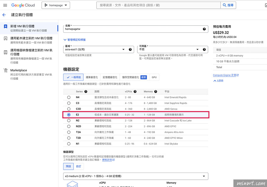The image size is (267, 187).
Task: Open the homepage project dropdown
Action: 56,5
